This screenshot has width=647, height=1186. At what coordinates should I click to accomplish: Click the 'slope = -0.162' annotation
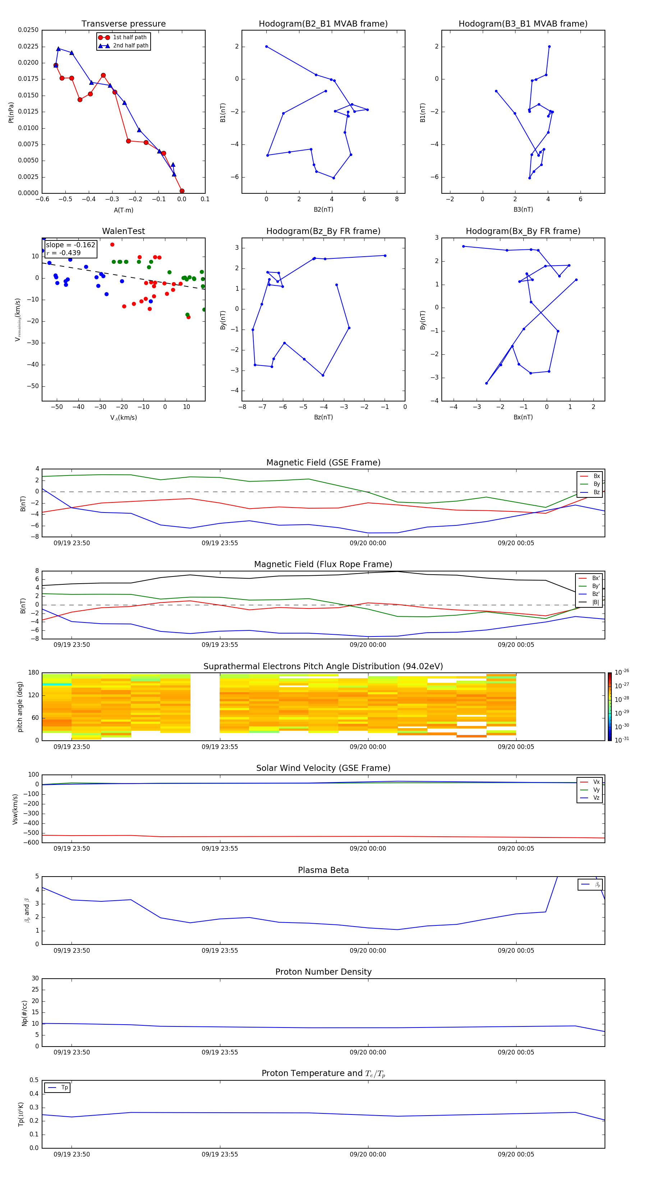click(x=70, y=245)
